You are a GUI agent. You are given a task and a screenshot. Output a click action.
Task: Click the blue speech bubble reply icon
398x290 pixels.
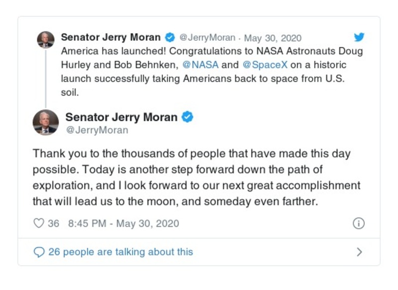pyautogui.click(x=39, y=252)
